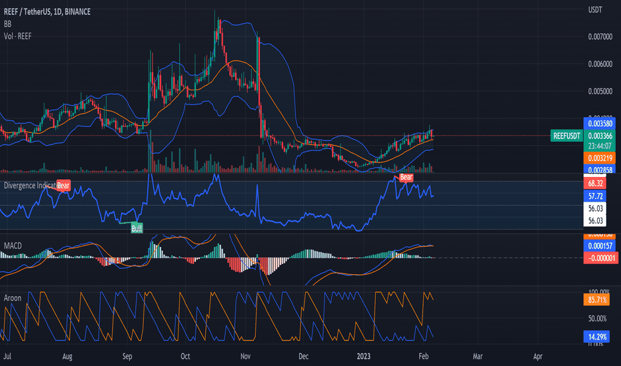Click the REEF / TetherUS chart title
Image resolution: width=621 pixels, height=366 pixels.
[47, 12]
